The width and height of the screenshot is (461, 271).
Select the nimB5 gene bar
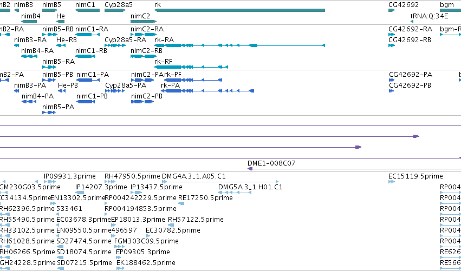pos(50,10)
